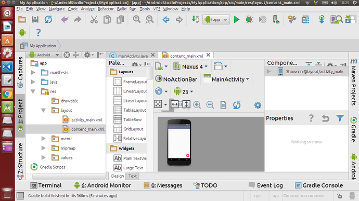
Task: Start debugging with the bug icon
Action: (x=249, y=20)
